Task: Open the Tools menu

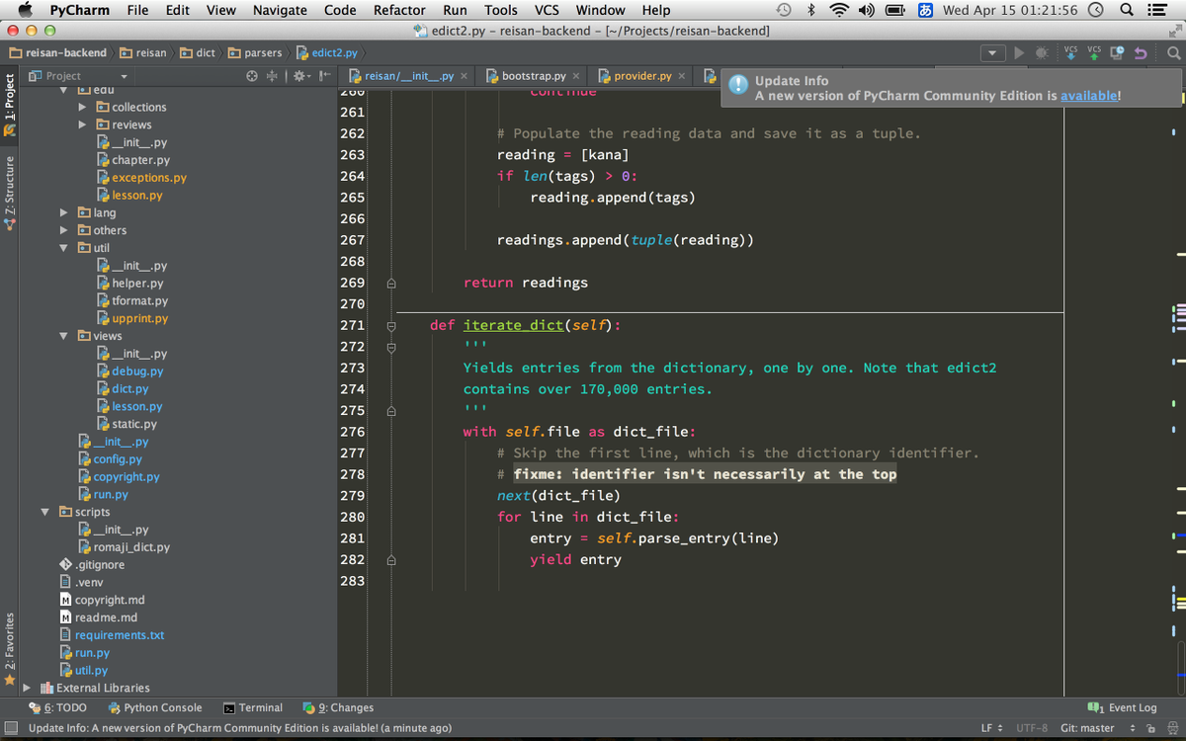Action: pyautogui.click(x=500, y=10)
